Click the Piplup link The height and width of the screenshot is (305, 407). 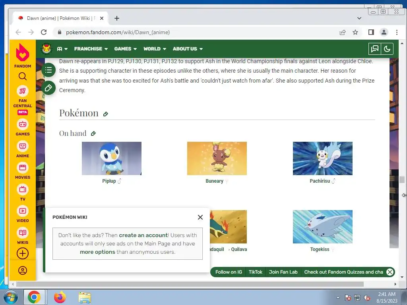[x=109, y=181]
